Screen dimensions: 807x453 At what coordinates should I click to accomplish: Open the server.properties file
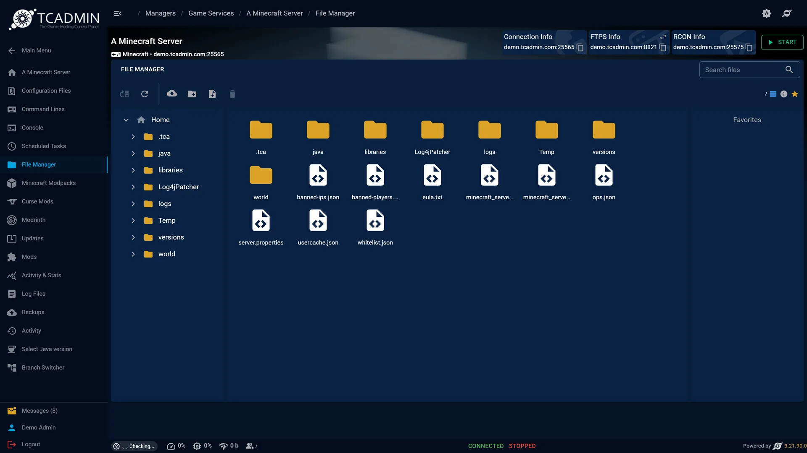pyautogui.click(x=261, y=228)
